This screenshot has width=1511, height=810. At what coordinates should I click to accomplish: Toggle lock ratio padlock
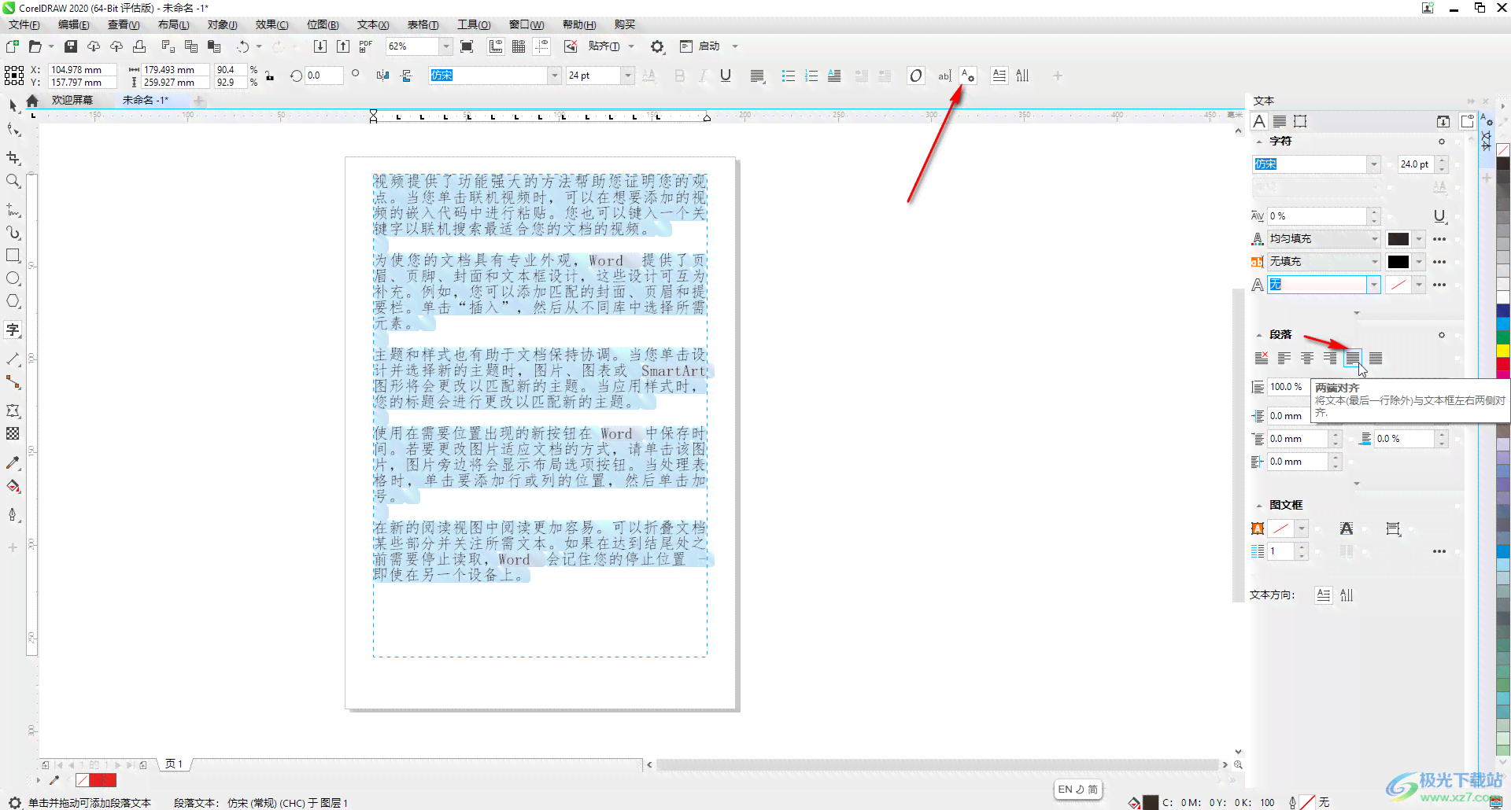point(270,75)
